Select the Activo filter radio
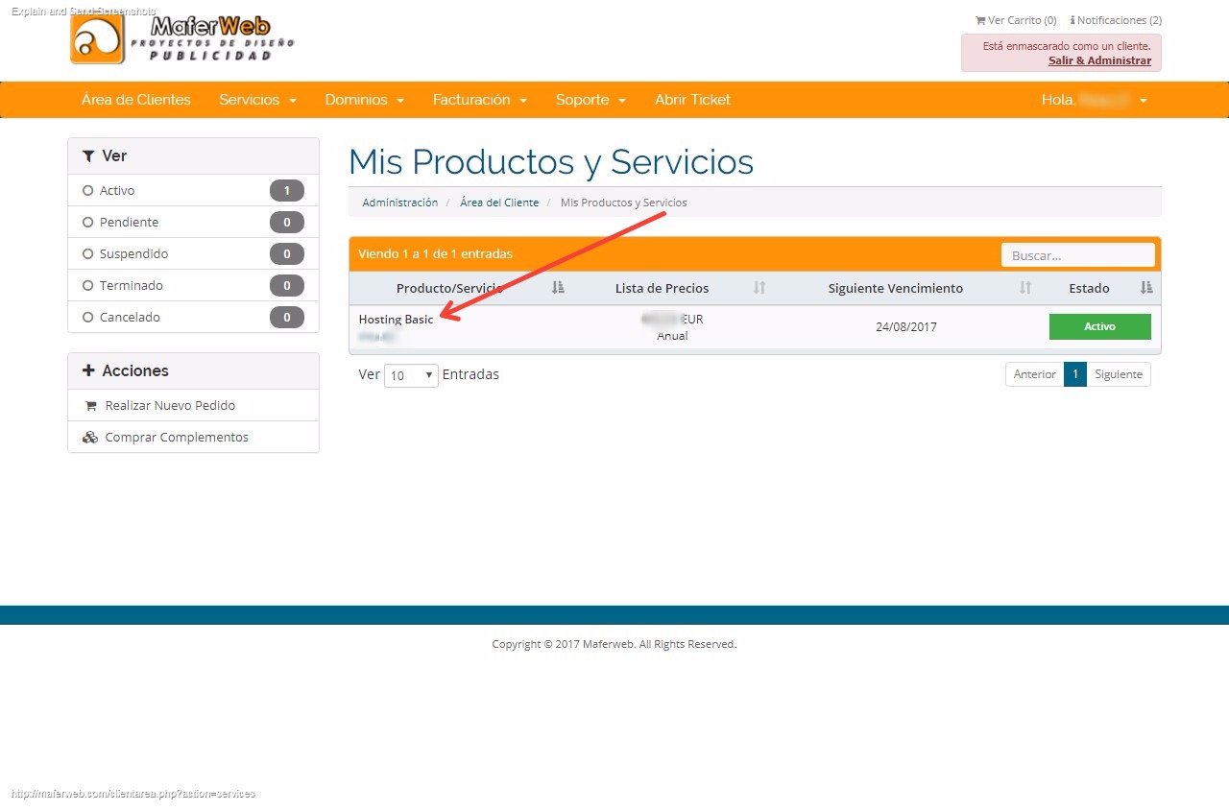 click(x=88, y=191)
